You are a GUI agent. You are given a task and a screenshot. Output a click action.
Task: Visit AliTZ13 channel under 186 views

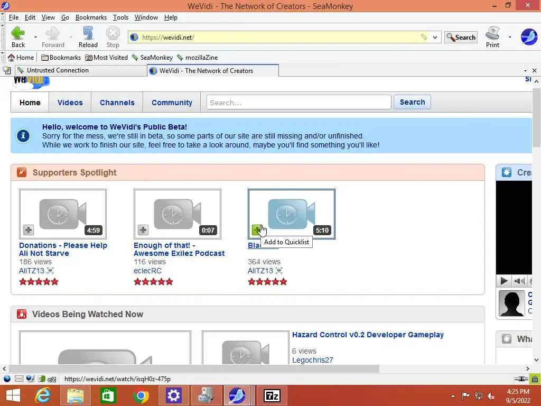[x=32, y=271]
